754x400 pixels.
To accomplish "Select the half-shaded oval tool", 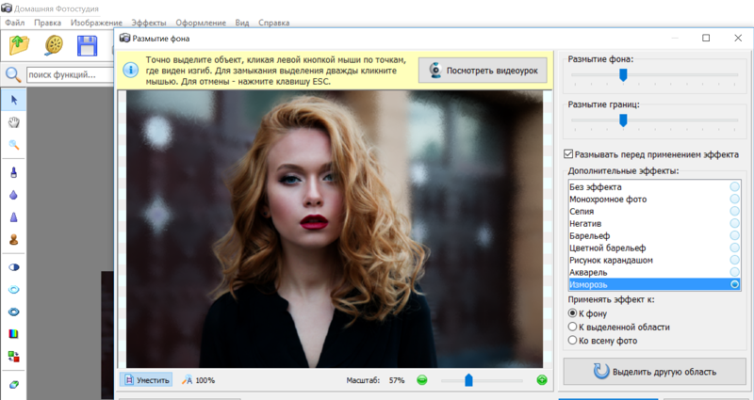I will coord(14,267).
